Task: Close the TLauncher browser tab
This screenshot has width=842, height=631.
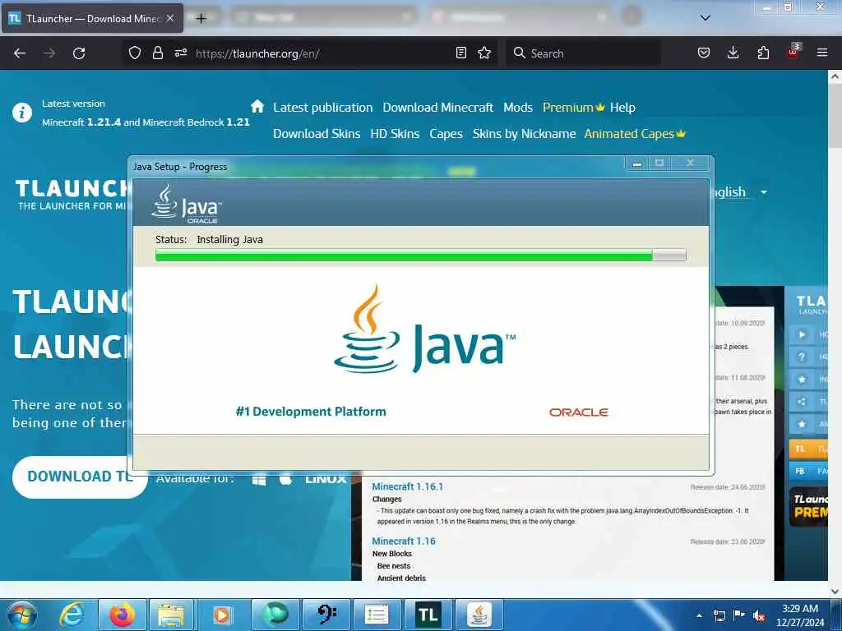Action: [170, 18]
